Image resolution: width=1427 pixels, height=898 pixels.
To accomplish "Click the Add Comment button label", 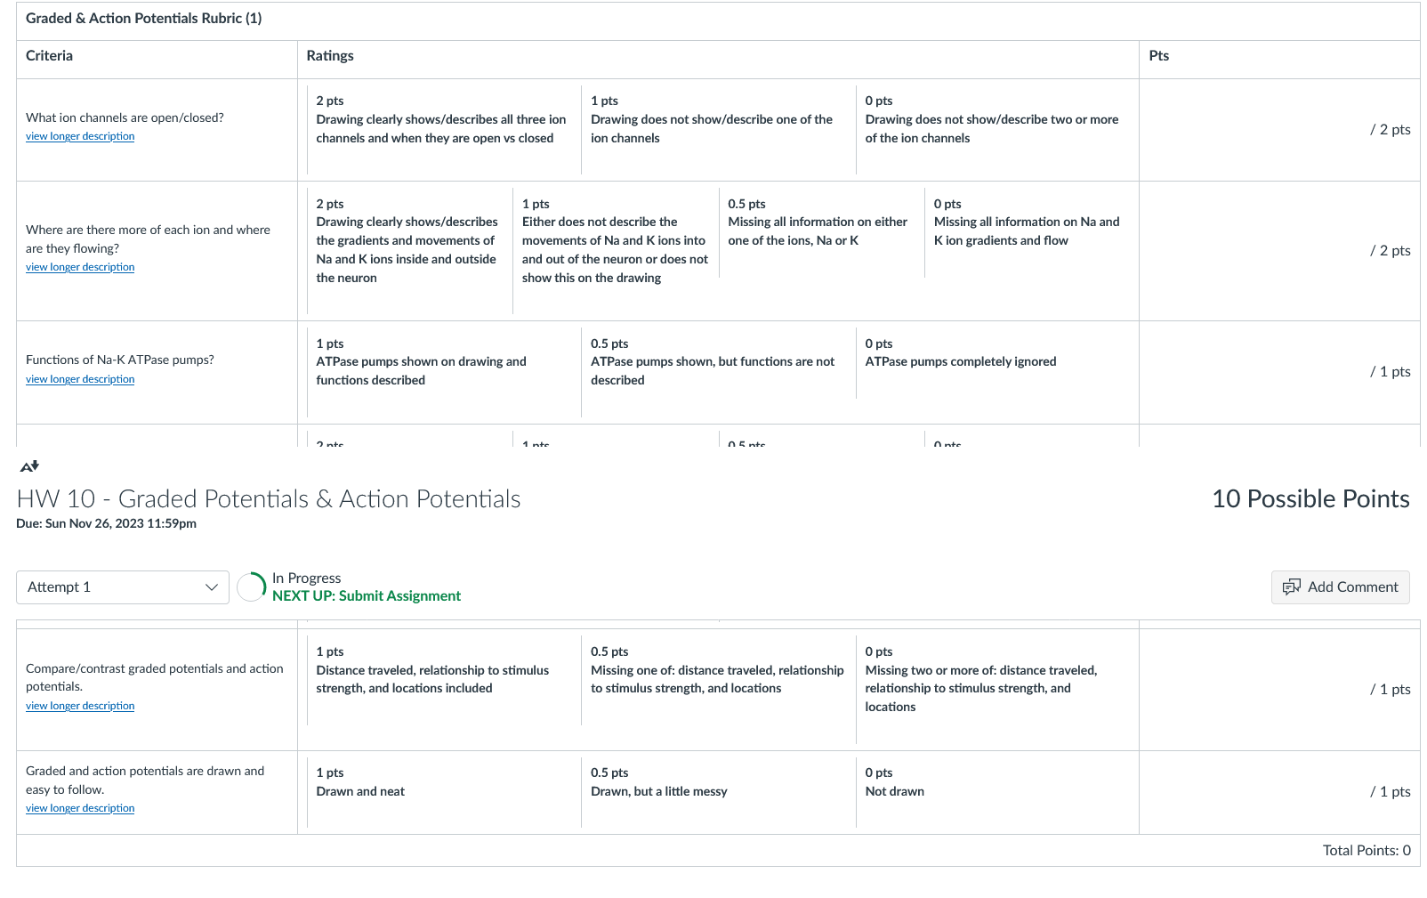I will point(1352,587).
